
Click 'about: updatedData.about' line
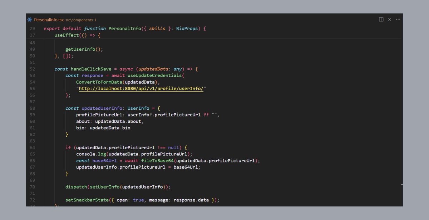[110, 121]
